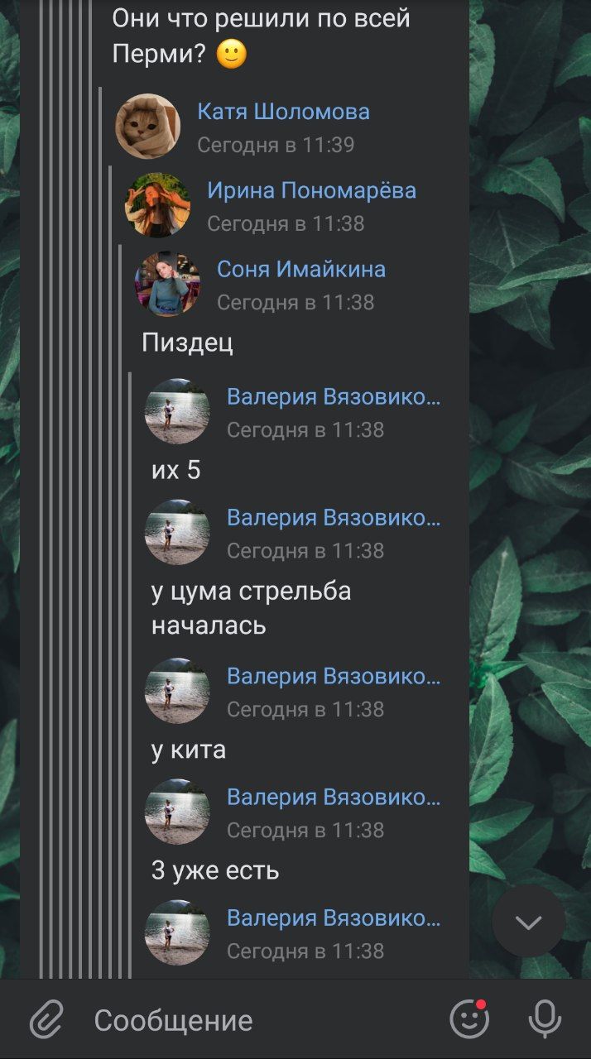Open Катя Шоломова cat avatar
The width and height of the screenshot is (591, 1059).
(x=147, y=126)
